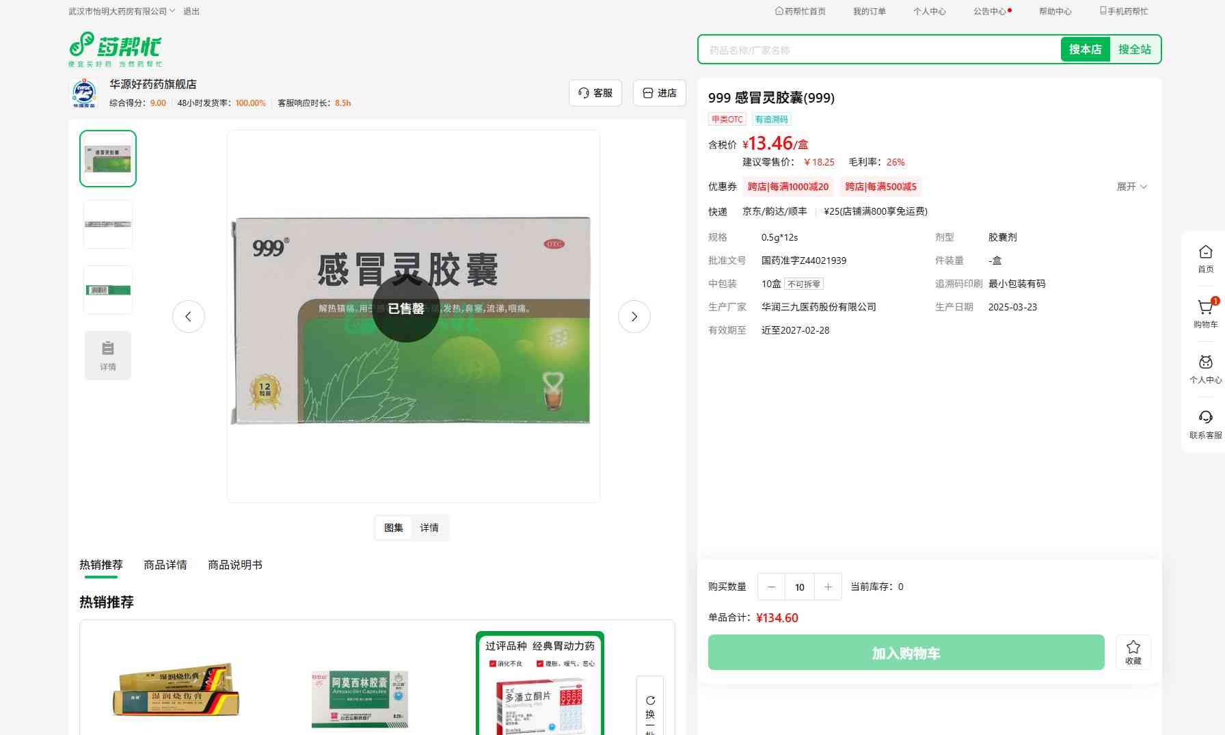Click the drug name search input field
The image size is (1225, 735).
point(878,50)
